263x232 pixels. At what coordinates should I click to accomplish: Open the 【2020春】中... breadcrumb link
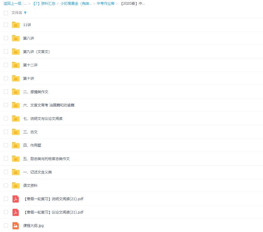pos(133,4)
